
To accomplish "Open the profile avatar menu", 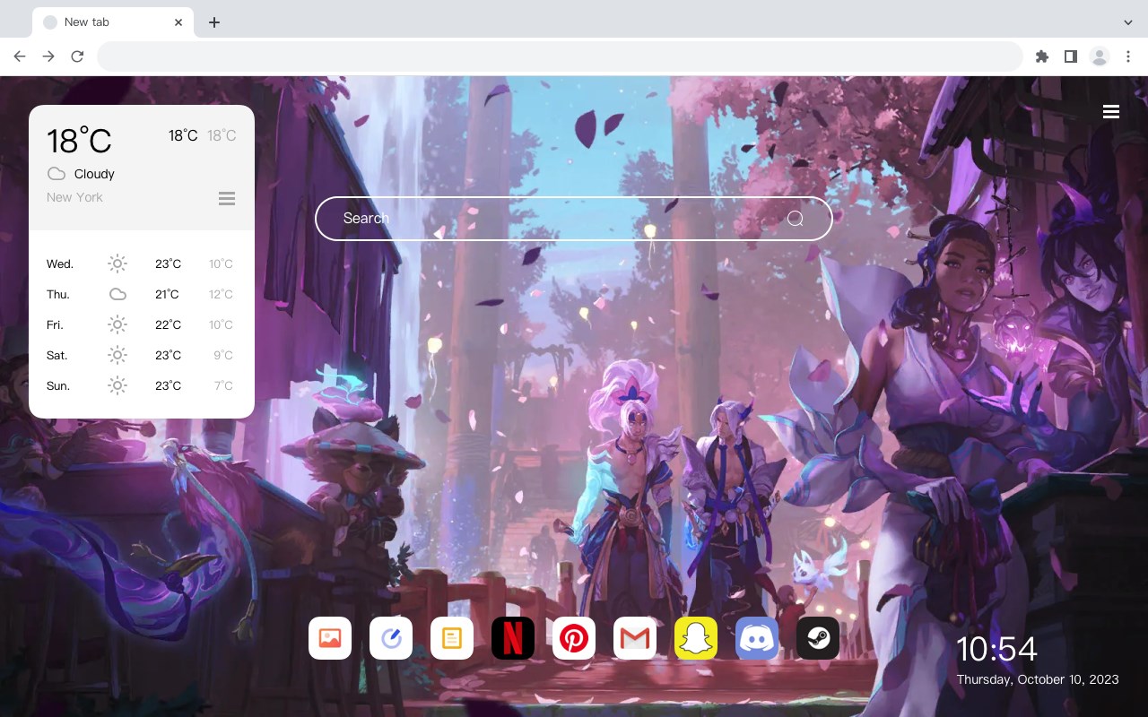I will (x=1100, y=56).
